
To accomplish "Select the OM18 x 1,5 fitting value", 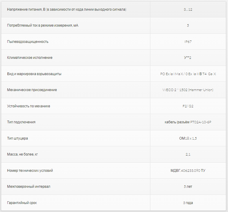I will [188, 138].
